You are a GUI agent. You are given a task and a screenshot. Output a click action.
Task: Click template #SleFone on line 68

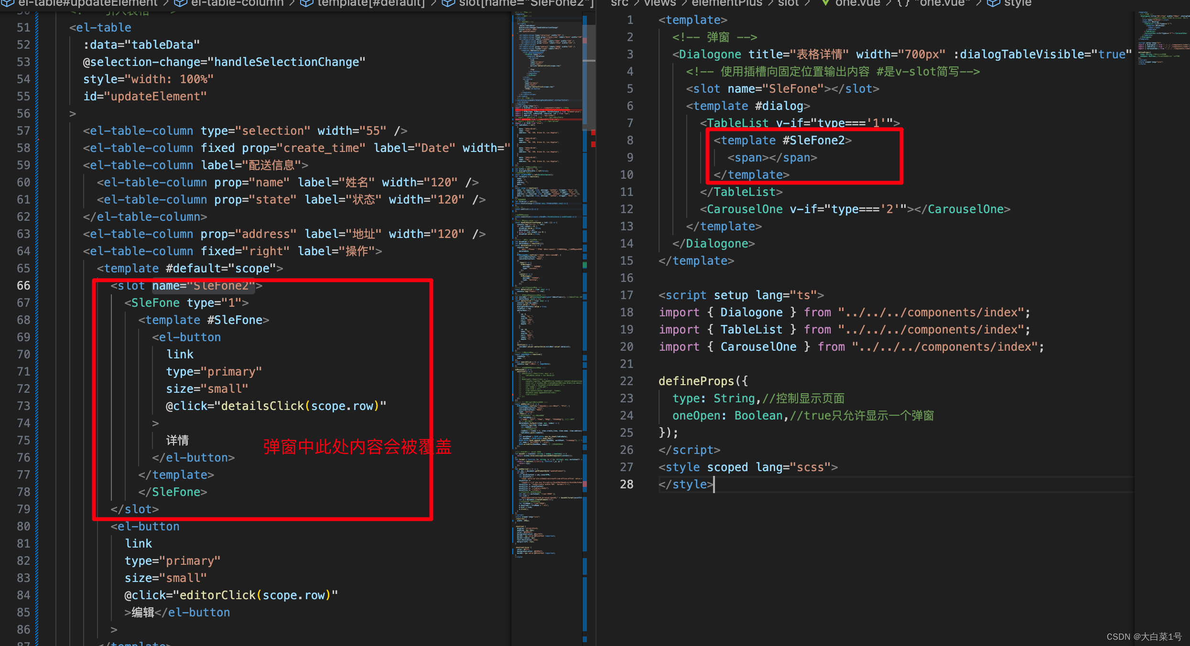[x=204, y=320]
